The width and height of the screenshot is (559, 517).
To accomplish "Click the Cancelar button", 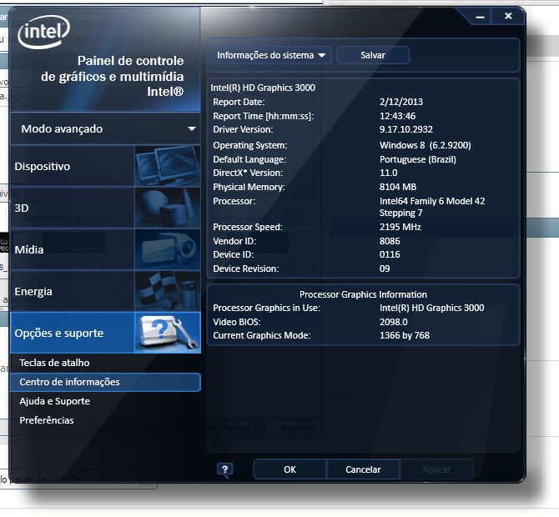I will click(x=363, y=469).
